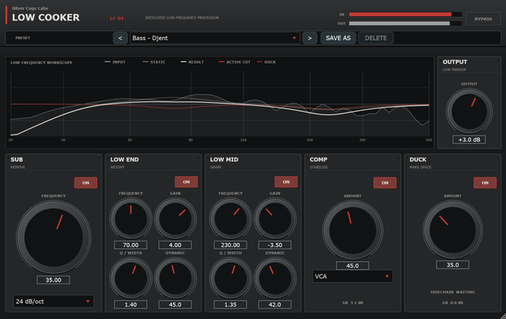Click the low-frequency workscope graph display
The image size is (506, 319).
click(220, 104)
